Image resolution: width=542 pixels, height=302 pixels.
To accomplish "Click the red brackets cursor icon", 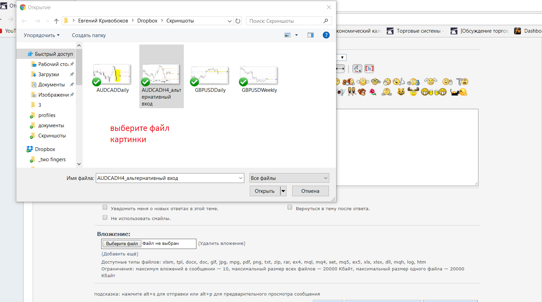I will [369, 69].
